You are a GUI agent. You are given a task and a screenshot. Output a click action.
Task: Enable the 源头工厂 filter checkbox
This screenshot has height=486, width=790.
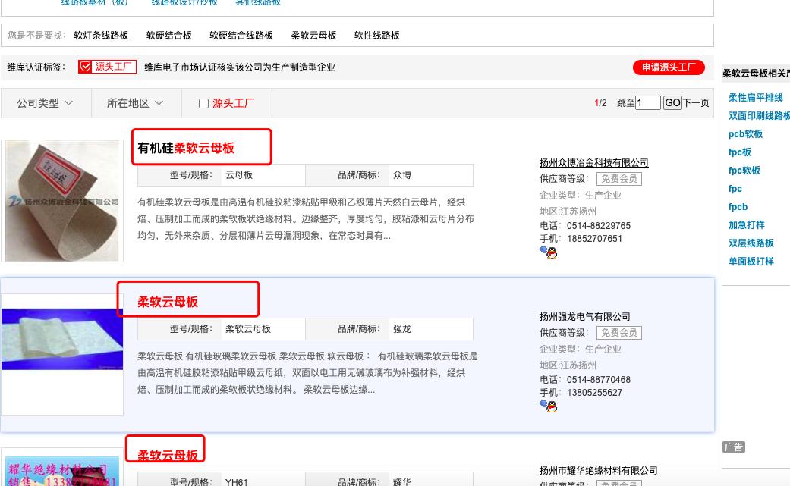coord(203,103)
